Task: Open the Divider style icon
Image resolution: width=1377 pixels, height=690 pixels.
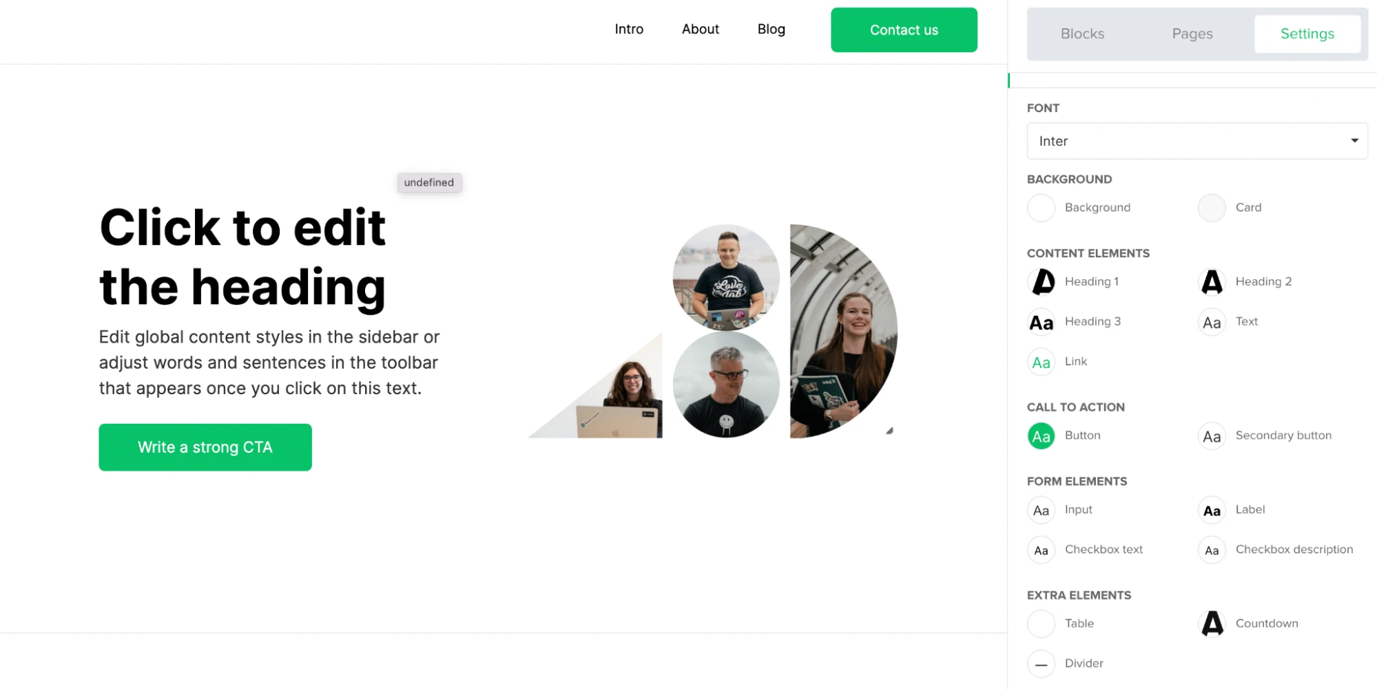Action: tap(1041, 664)
